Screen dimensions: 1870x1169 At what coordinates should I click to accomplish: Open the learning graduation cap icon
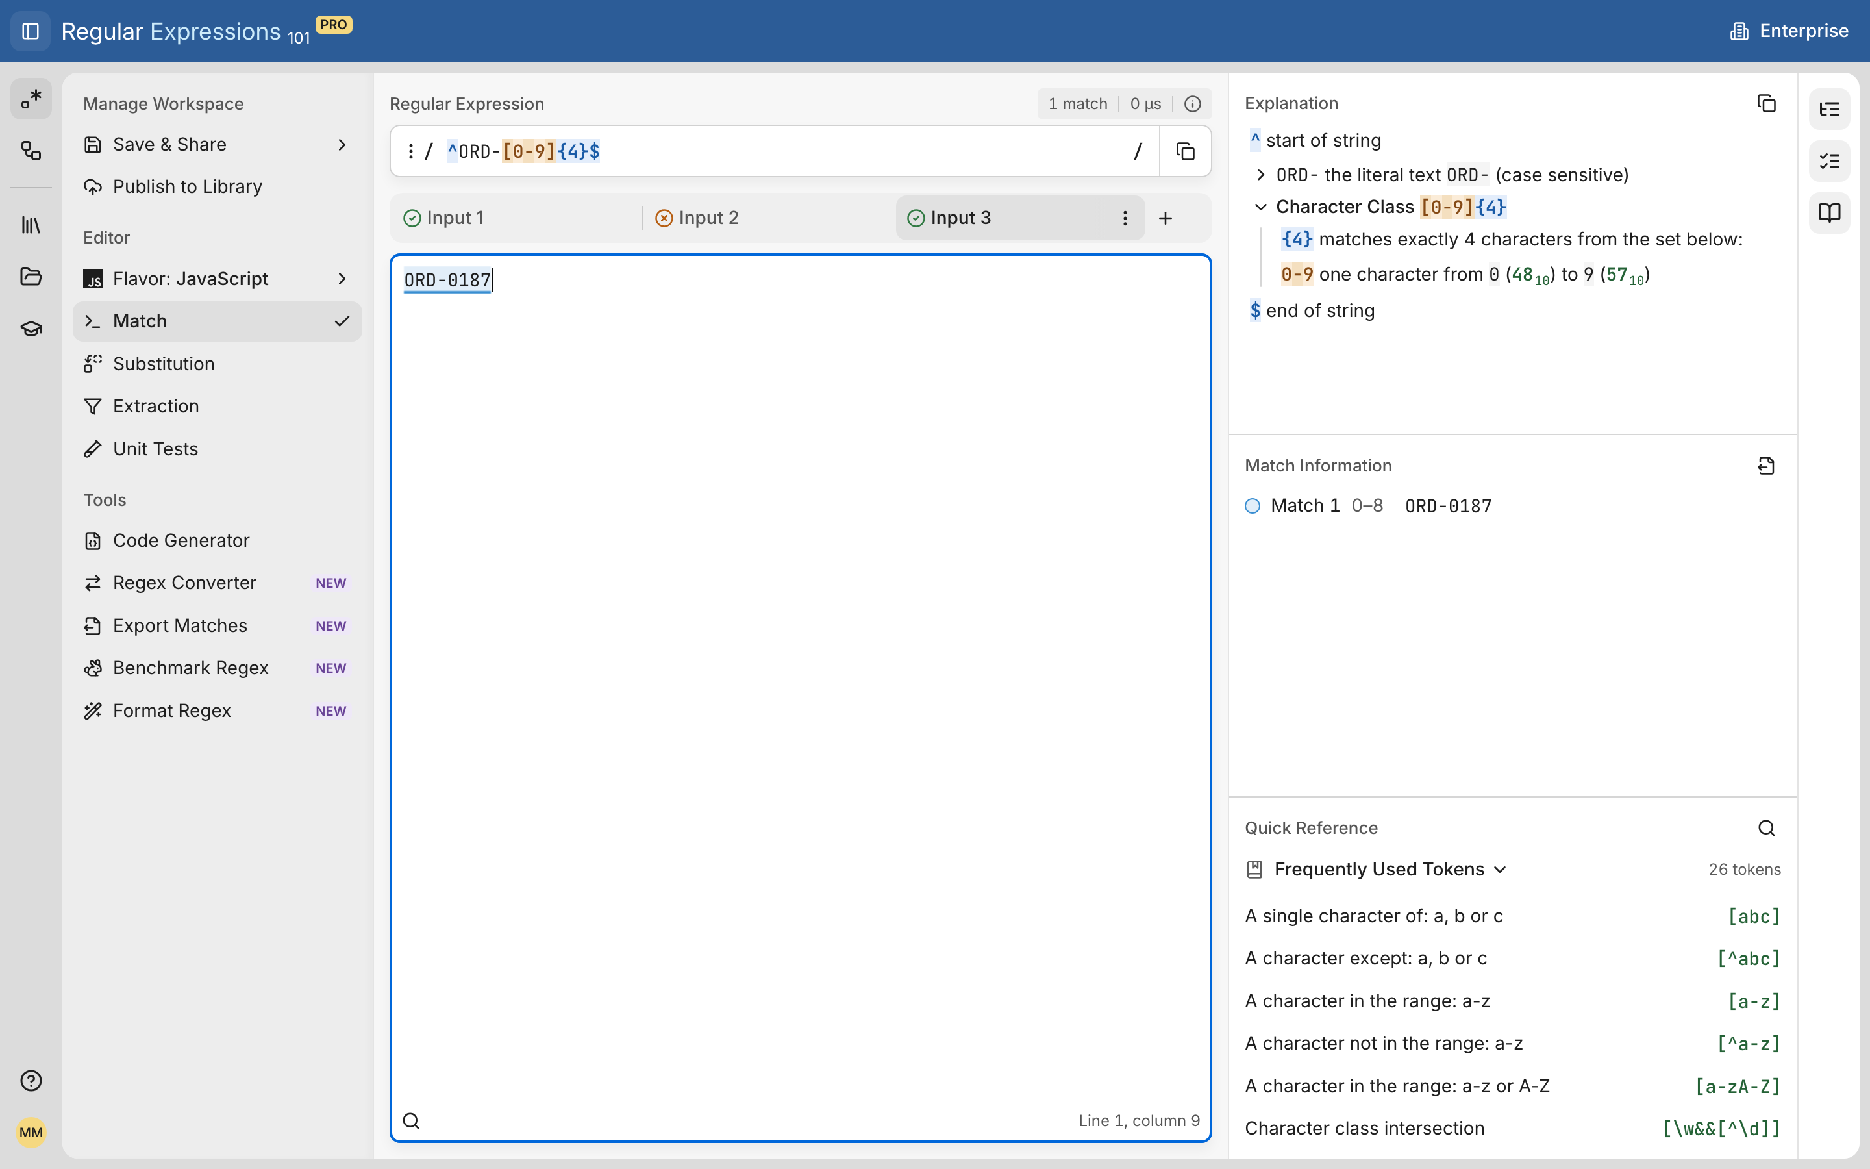click(x=31, y=329)
